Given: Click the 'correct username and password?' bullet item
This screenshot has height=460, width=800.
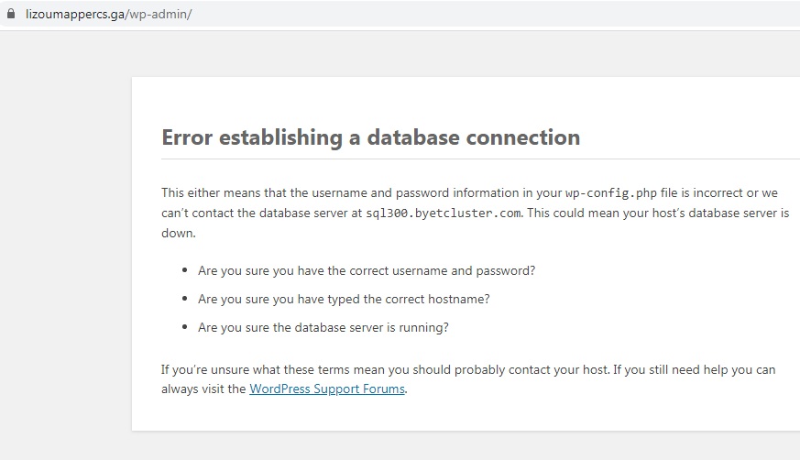Looking at the screenshot, I should click(x=367, y=271).
